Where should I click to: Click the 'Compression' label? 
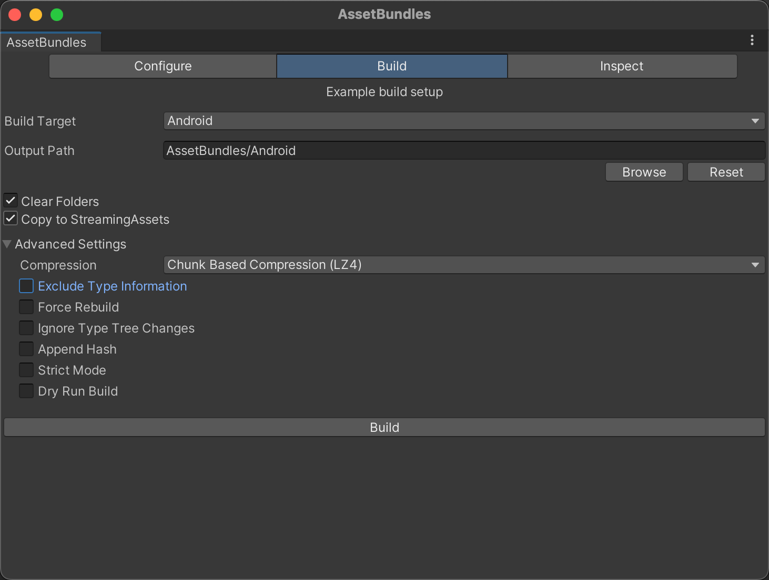58,265
